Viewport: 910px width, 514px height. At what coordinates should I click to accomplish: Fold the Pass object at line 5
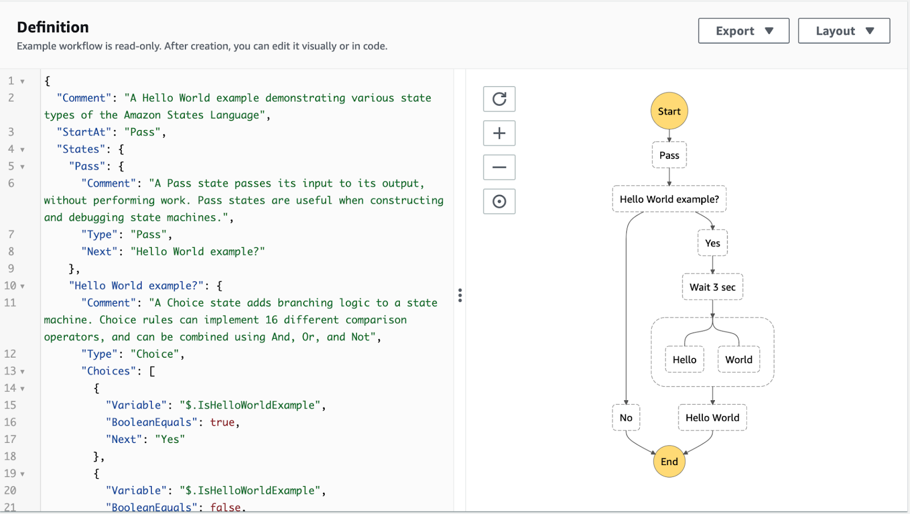(x=23, y=167)
